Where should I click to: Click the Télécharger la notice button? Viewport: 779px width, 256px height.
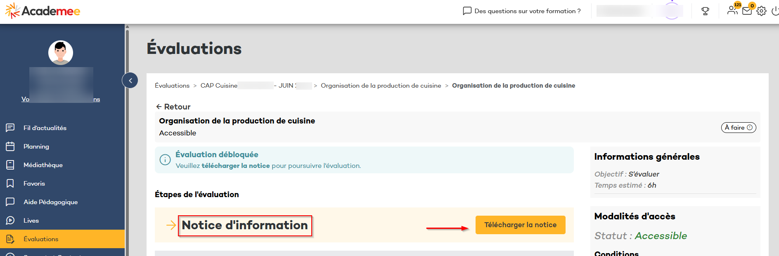(520, 225)
